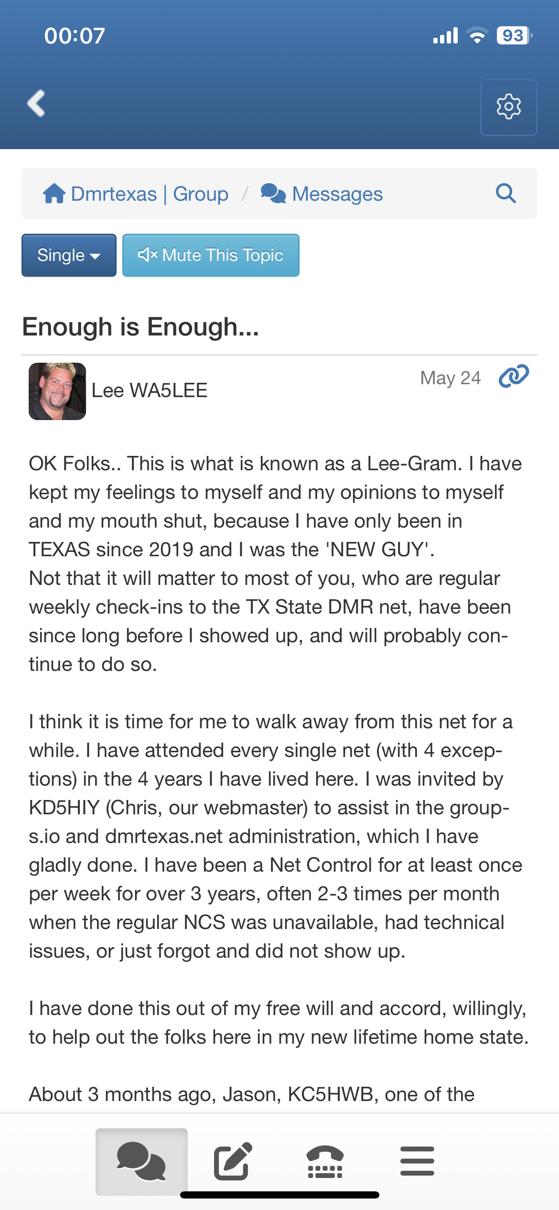Tap the May 24 message date

(450, 378)
